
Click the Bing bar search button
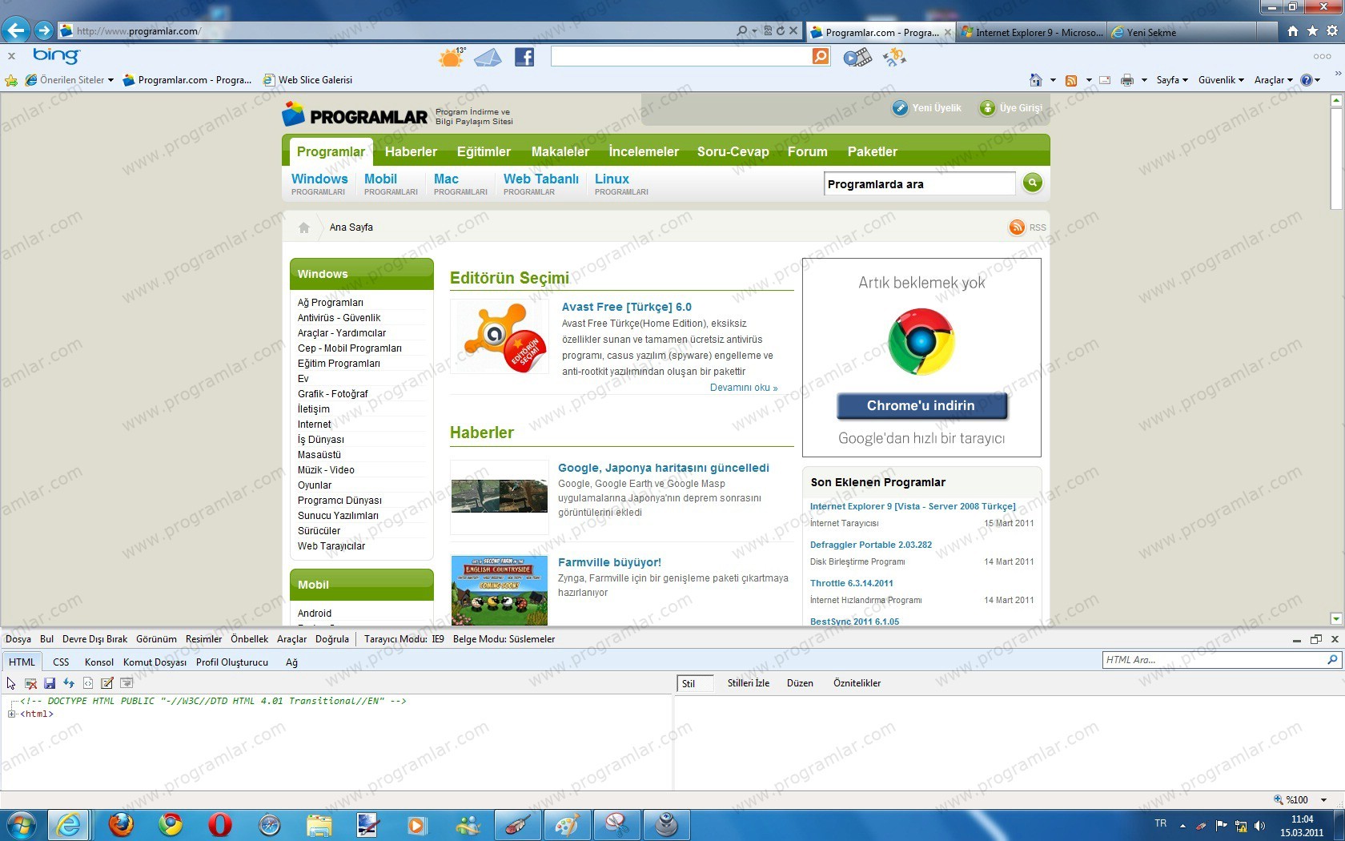tap(821, 56)
